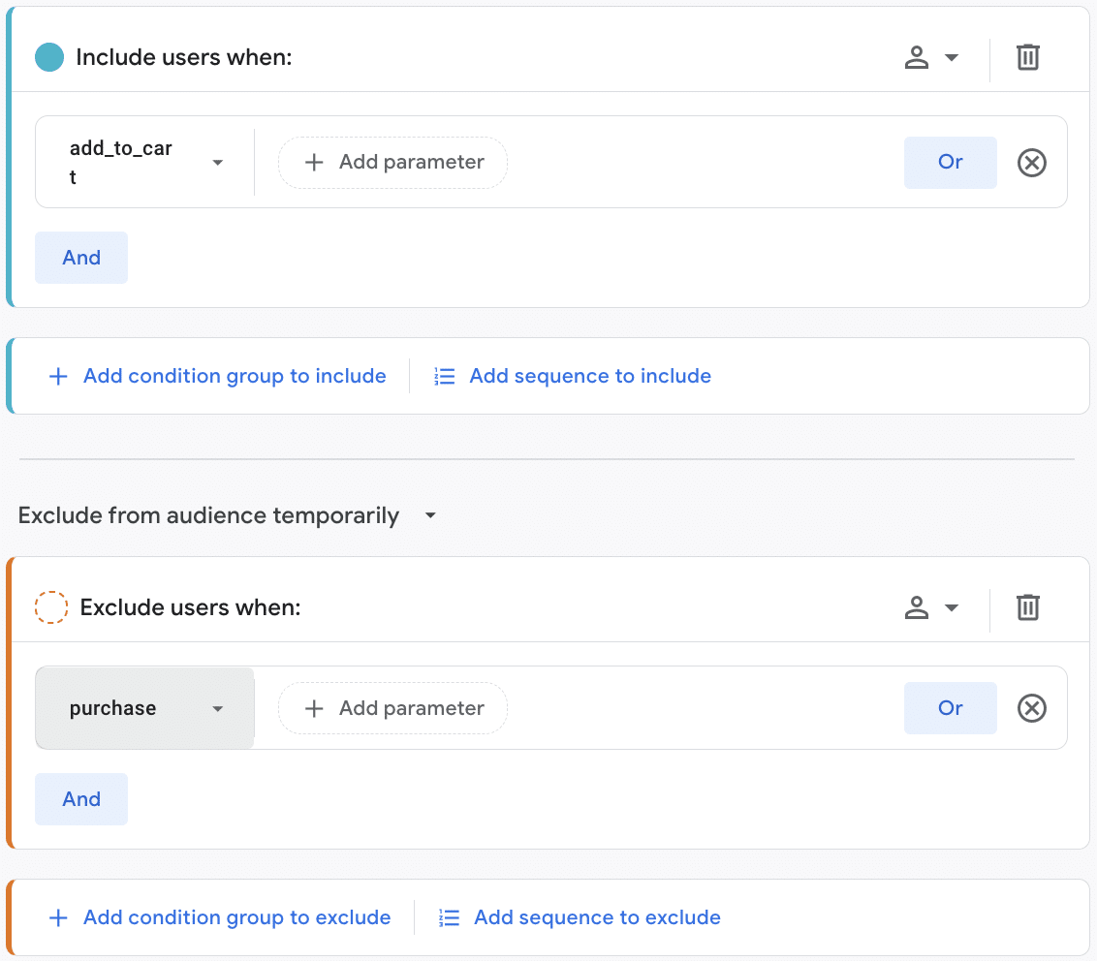Click Or next to add_to_cart
Screen dimensions: 1097x961
tap(950, 162)
